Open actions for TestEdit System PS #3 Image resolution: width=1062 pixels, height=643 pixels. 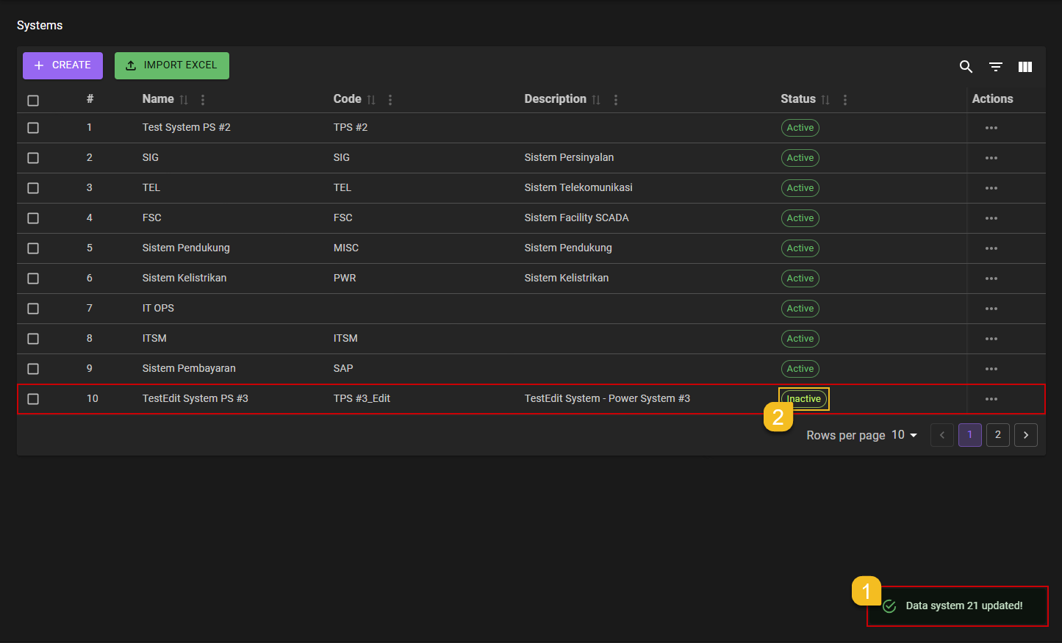(x=991, y=399)
